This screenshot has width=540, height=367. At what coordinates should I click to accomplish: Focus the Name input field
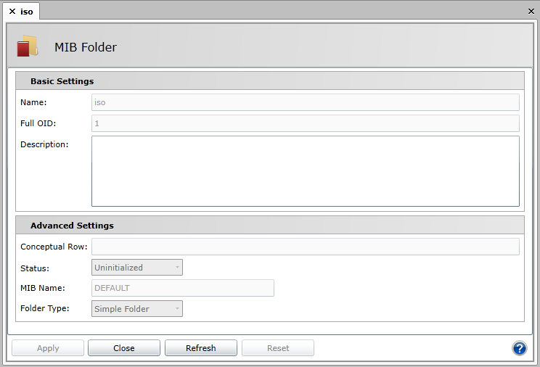[x=305, y=102]
